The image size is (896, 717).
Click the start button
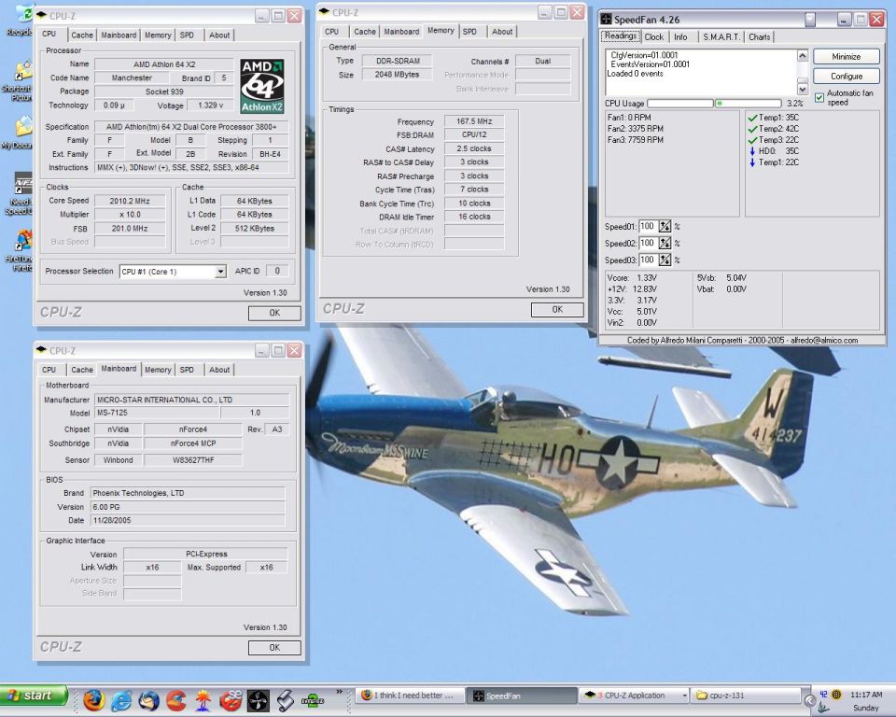point(34,696)
